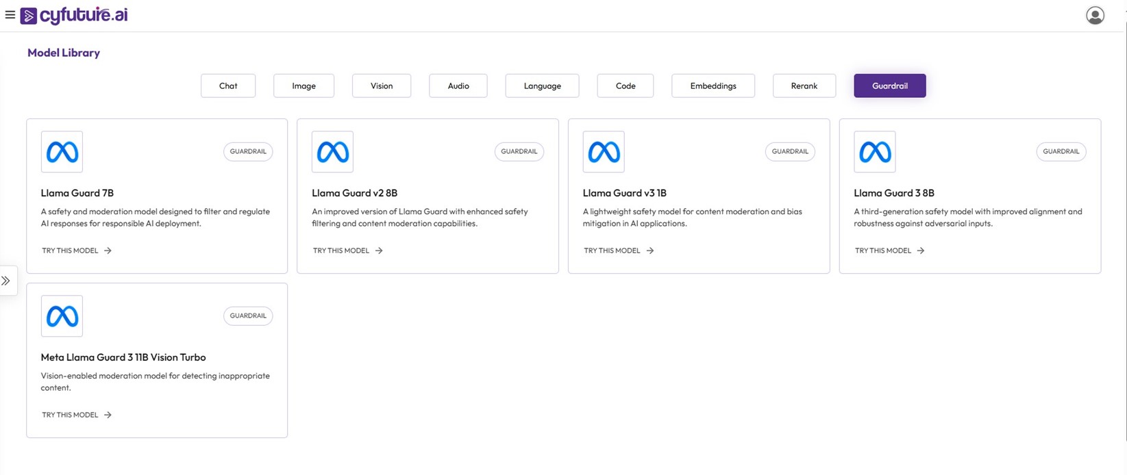
Task: Try this model link for Llama Guard 7B
Action: (x=76, y=251)
